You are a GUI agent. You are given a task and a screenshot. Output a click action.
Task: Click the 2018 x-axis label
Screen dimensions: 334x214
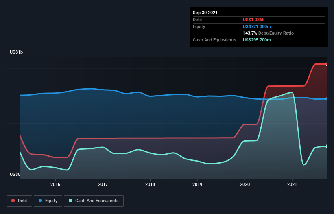[150, 184]
